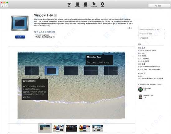The image size is (171, 134).
Task: Open the Categories tab
Action: (x=86, y=5)
